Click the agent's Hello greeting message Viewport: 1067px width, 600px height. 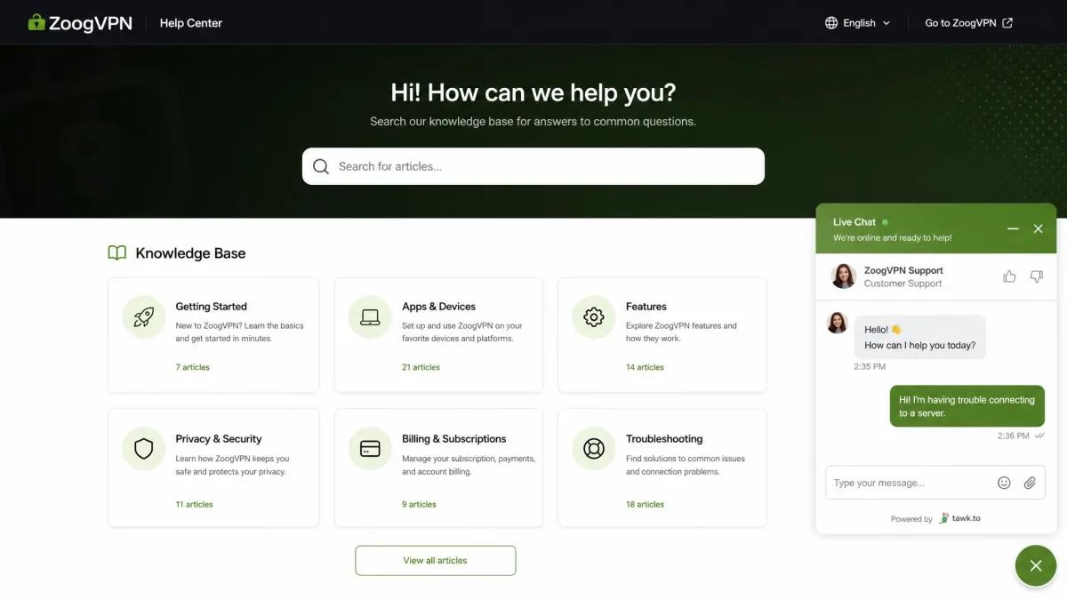click(920, 337)
